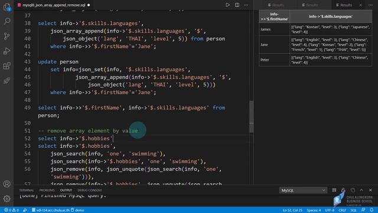Select the James cell in results

point(274,29)
